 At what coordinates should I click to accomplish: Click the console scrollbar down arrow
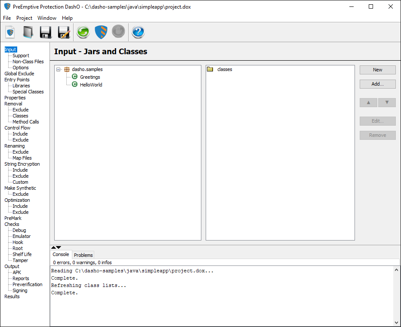[x=396, y=322]
